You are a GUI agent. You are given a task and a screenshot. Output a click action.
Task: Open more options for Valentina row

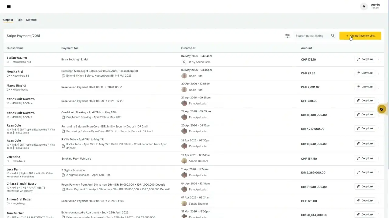[379, 159]
